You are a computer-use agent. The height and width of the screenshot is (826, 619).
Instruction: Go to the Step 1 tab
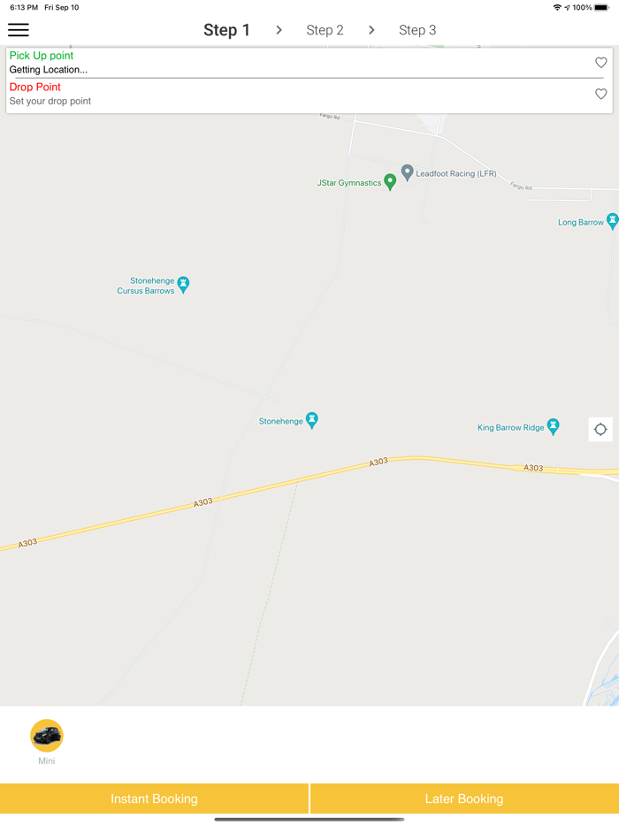point(226,30)
